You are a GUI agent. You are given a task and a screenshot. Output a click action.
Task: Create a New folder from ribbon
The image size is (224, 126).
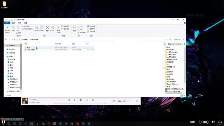pos(58,29)
